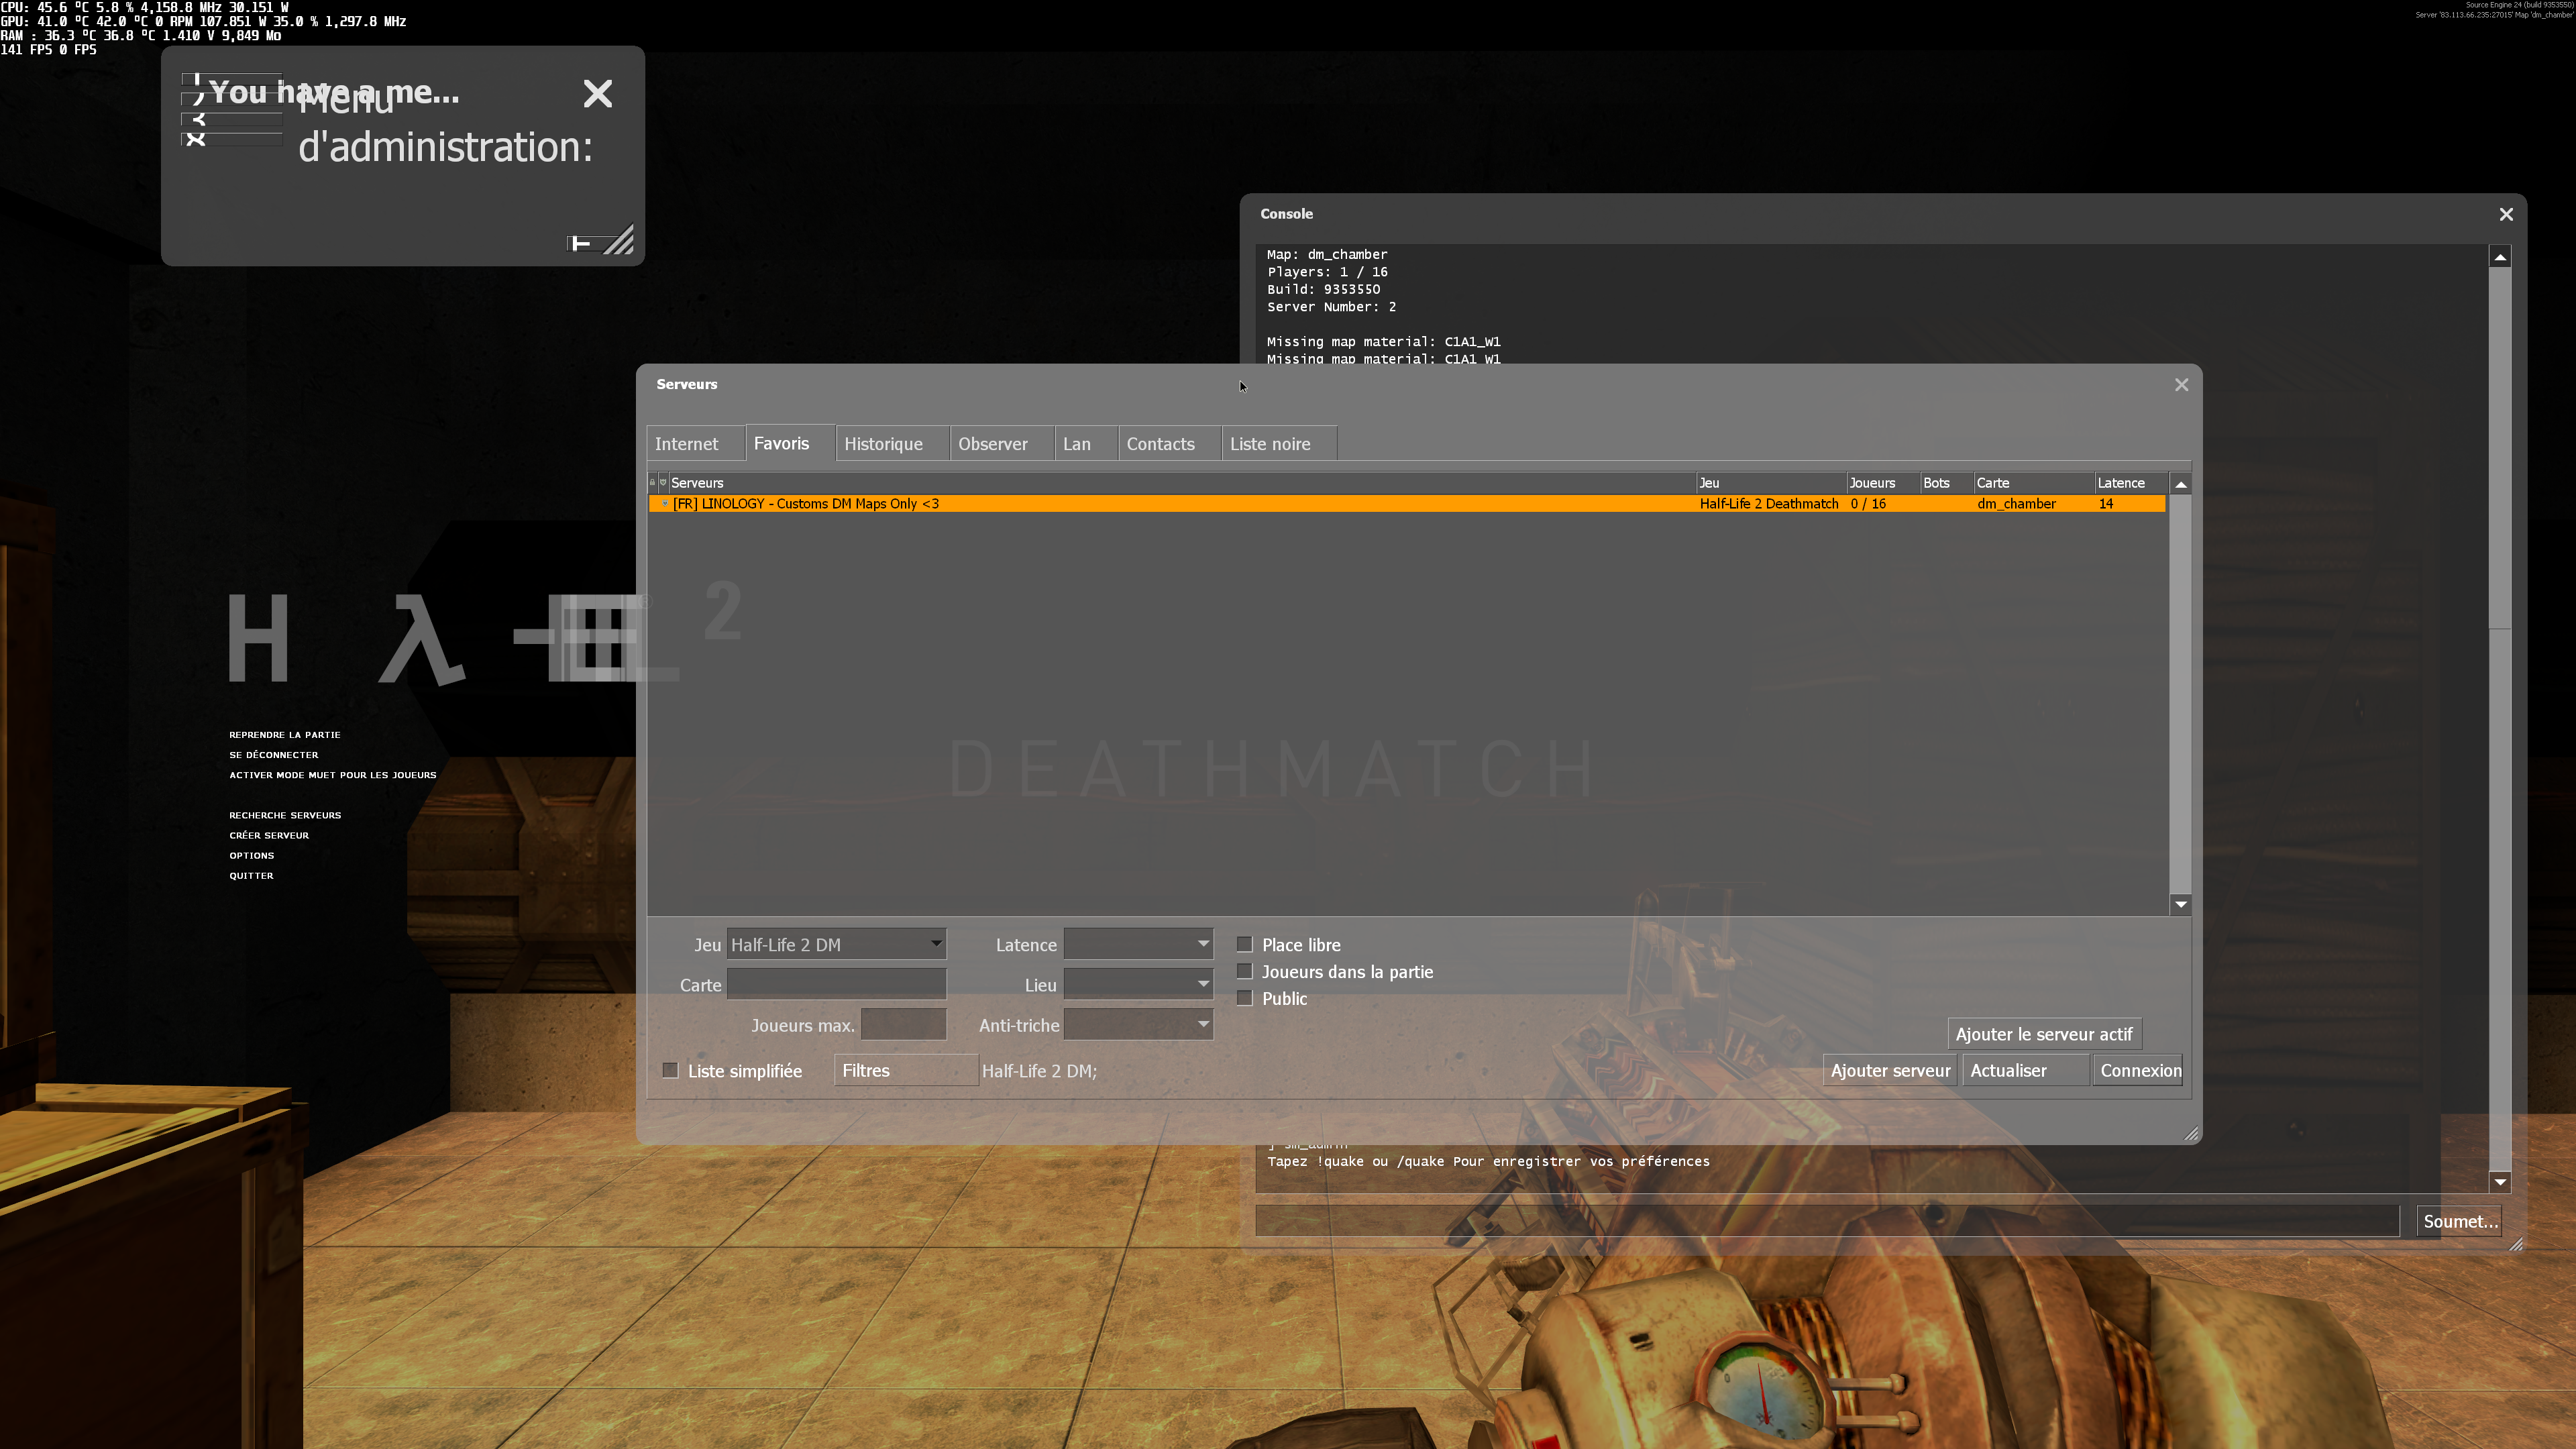
Task: Click the icon beside the LINOLOGY server name
Action: pyautogui.click(x=664, y=504)
